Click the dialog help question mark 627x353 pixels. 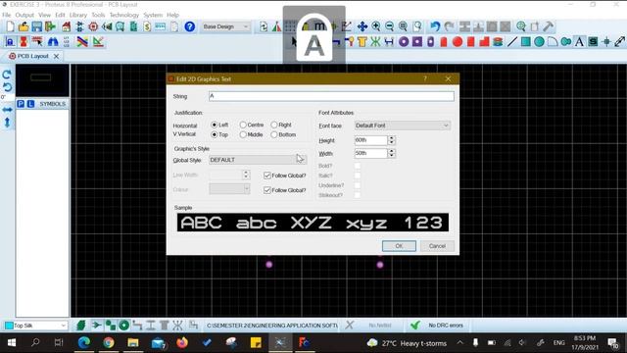tap(425, 78)
